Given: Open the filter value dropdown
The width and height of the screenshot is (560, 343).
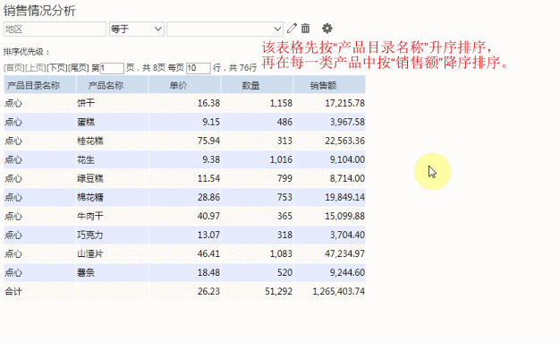Looking at the screenshot, I should click(225, 29).
